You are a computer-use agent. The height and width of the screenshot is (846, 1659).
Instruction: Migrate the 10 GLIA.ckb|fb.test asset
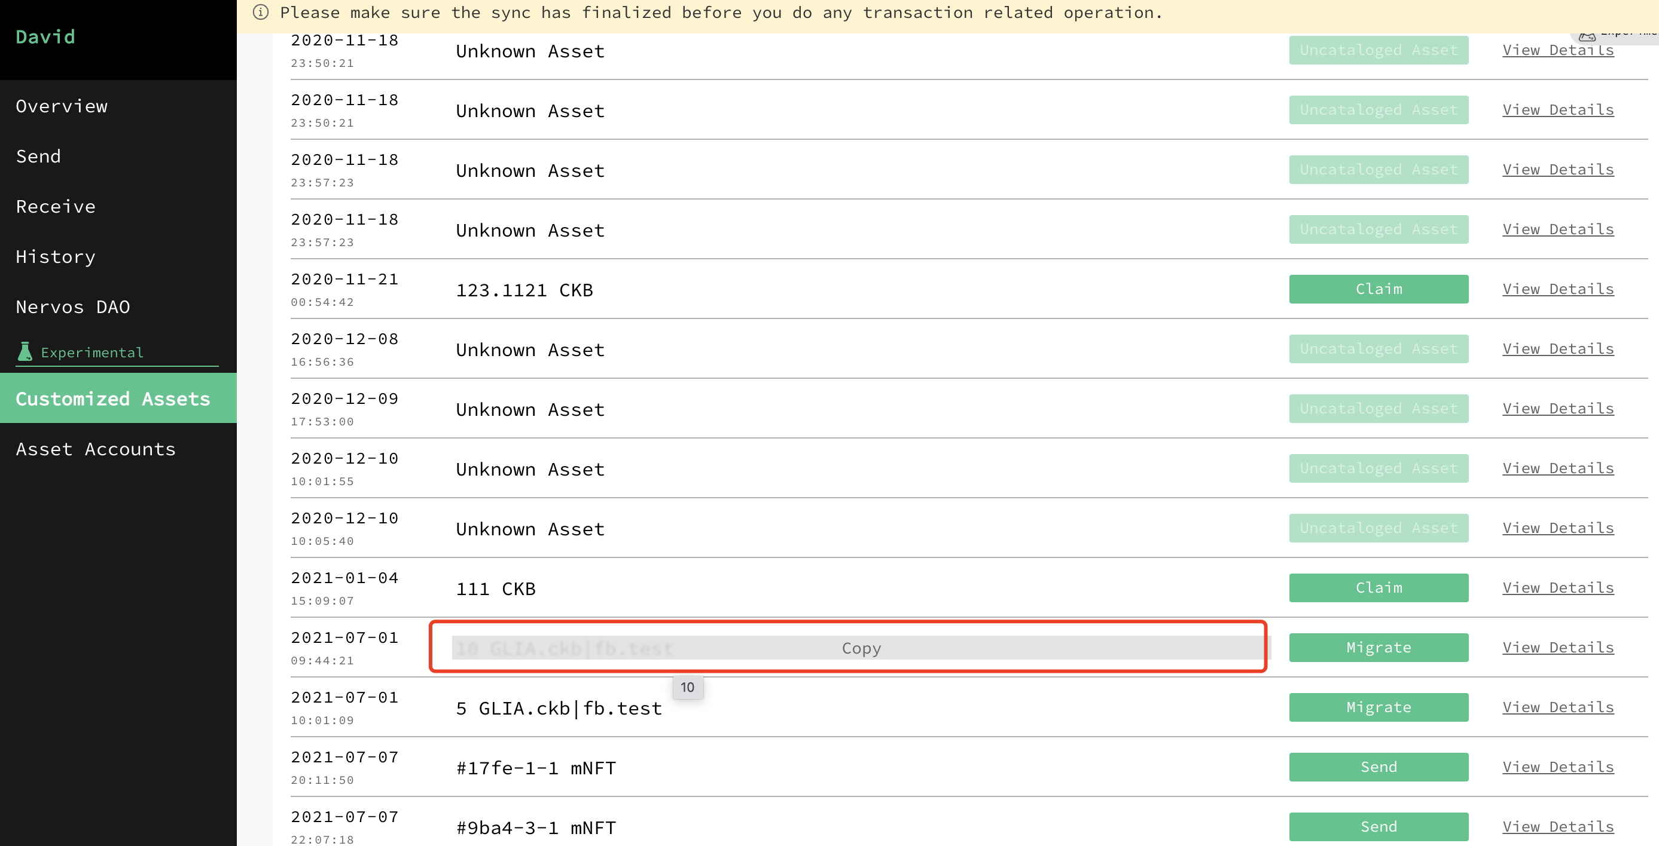tap(1378, 647)
